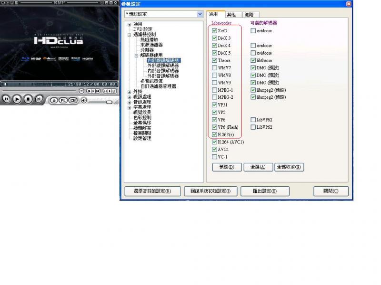Image resolution: width=381 pixels, height=285 pixels.
Task: Click the first icon on the KMP title bar
Action: [x=3, y=3]
